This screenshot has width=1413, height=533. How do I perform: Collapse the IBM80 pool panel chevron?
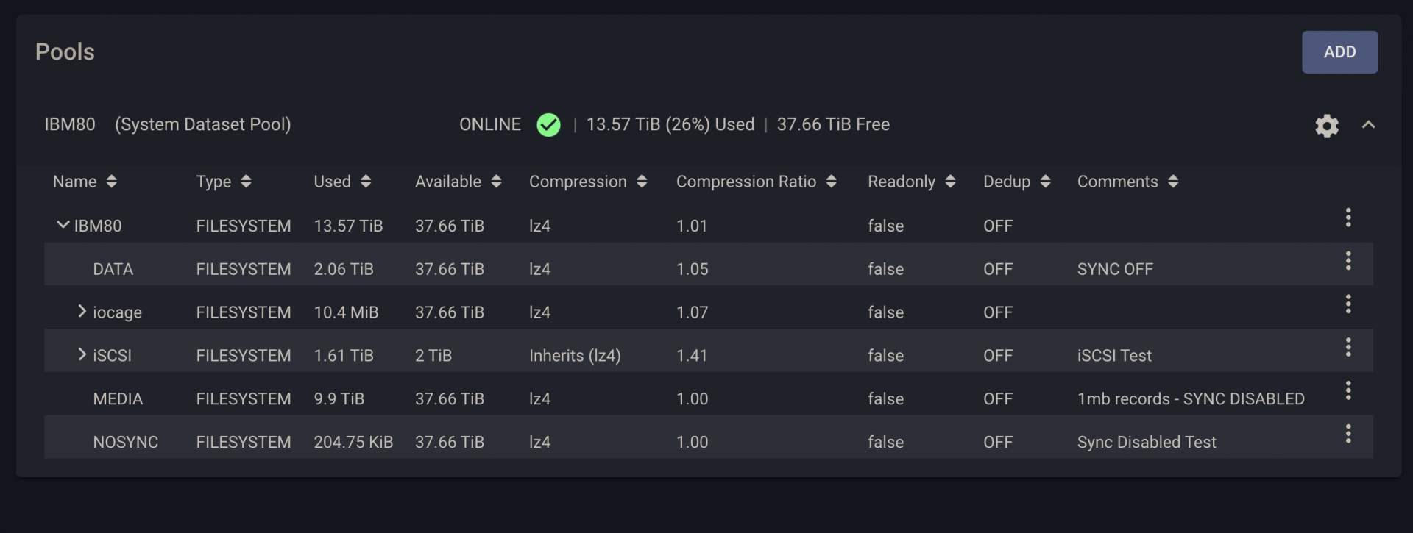[1368, 125]
